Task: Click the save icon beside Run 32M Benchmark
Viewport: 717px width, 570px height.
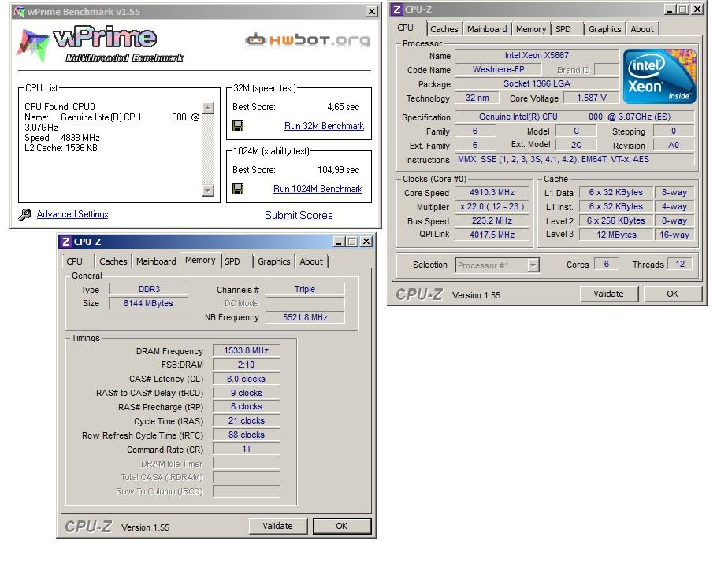Action: point(238,126)
